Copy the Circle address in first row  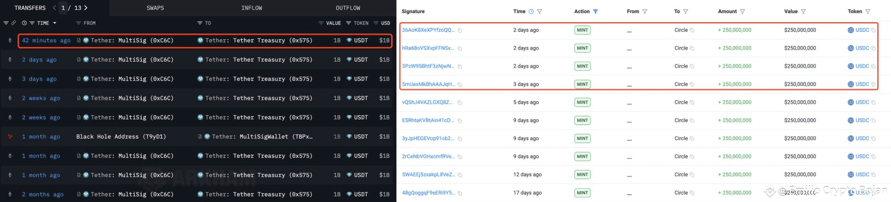[692, 30]
